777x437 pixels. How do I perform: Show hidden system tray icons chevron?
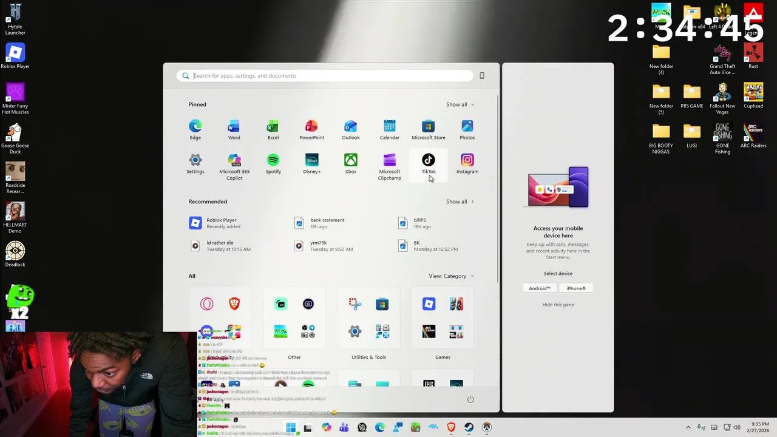(x=688, y=427)
